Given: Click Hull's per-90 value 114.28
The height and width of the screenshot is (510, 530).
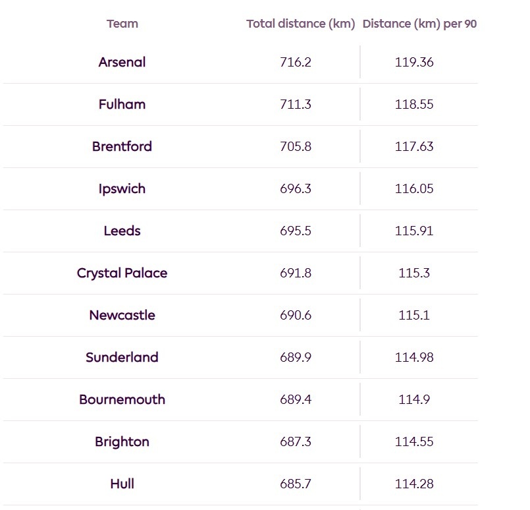Looking at the screenshot, I should tap(414, 484).
